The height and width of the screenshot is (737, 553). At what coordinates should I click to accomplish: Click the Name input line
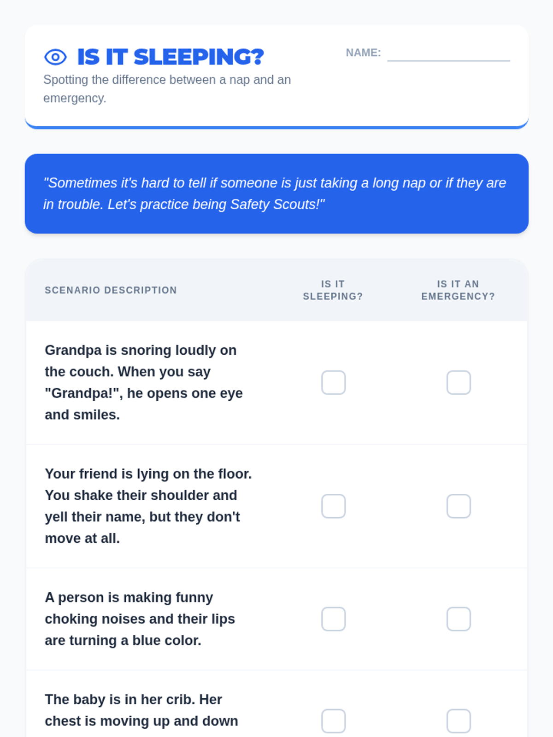pos(448,53)
